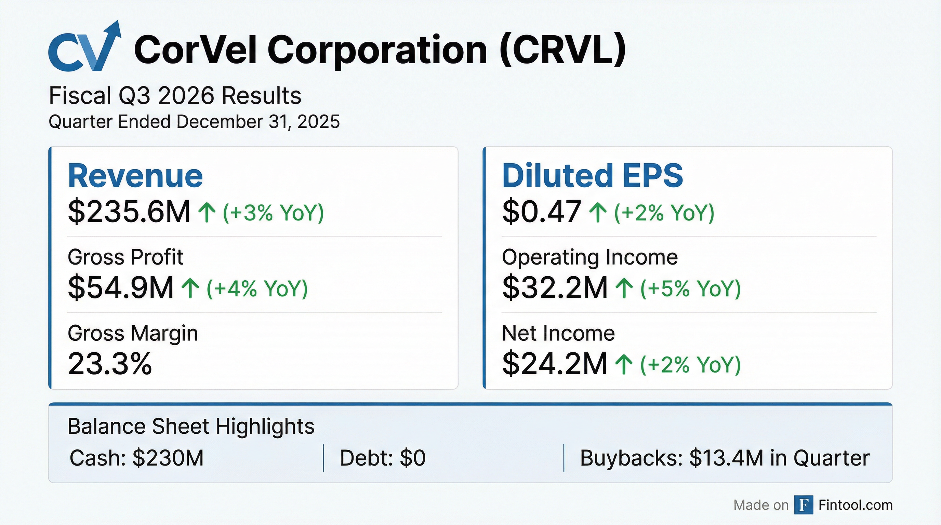Screen dimensions: 941x525
Task: Click the Fintool F logo icon
Action: 803,505
